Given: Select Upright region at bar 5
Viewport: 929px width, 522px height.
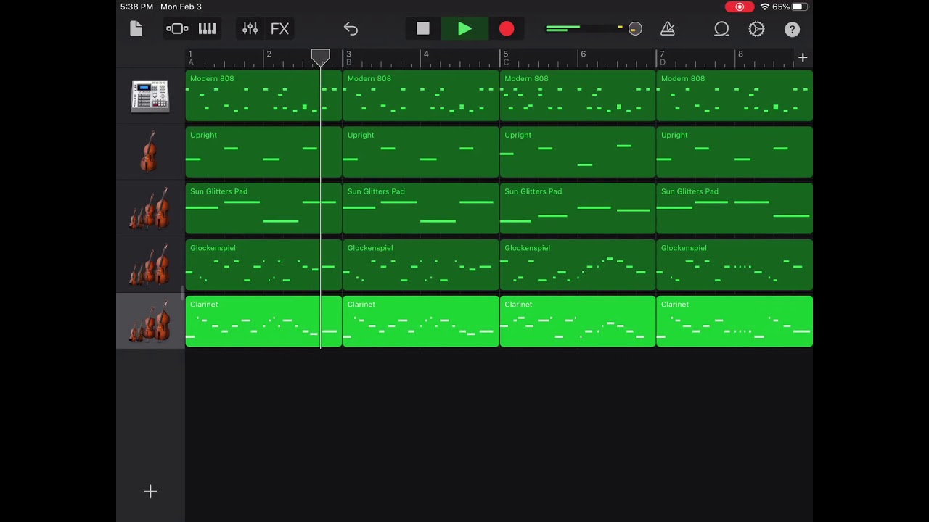Looking at the screenshot, I should tap(578, 152).
